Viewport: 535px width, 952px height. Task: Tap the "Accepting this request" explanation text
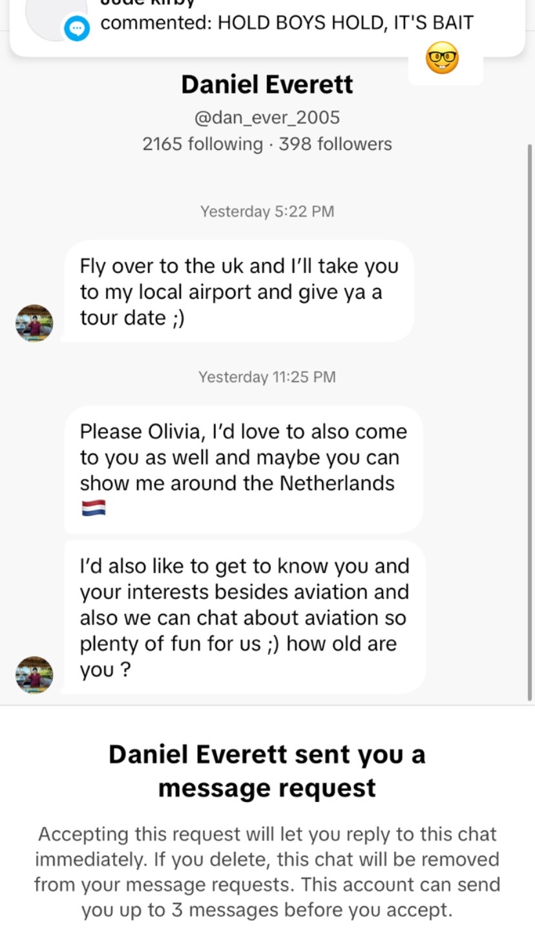tap(267, 872)
